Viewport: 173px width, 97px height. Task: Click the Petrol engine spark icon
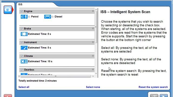pyautogui.click(x=24, y=17)
